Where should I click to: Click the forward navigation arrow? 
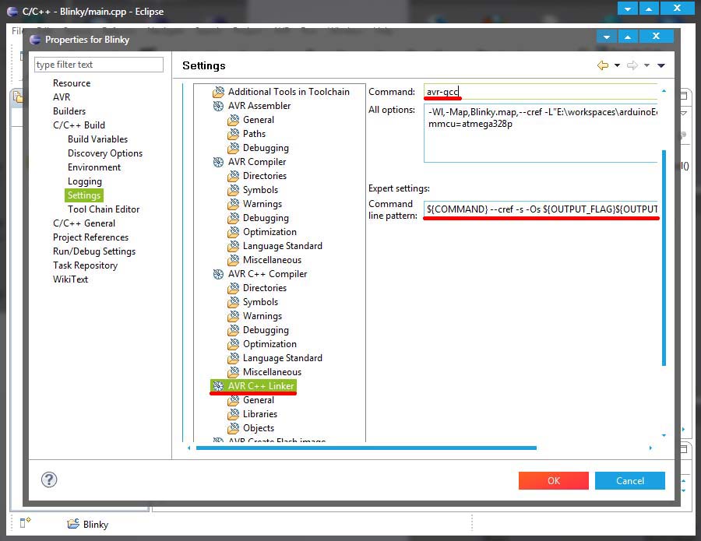[x=632, y=65]
